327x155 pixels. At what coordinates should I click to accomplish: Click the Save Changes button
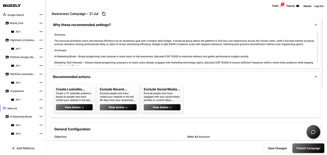pos(277,148)
